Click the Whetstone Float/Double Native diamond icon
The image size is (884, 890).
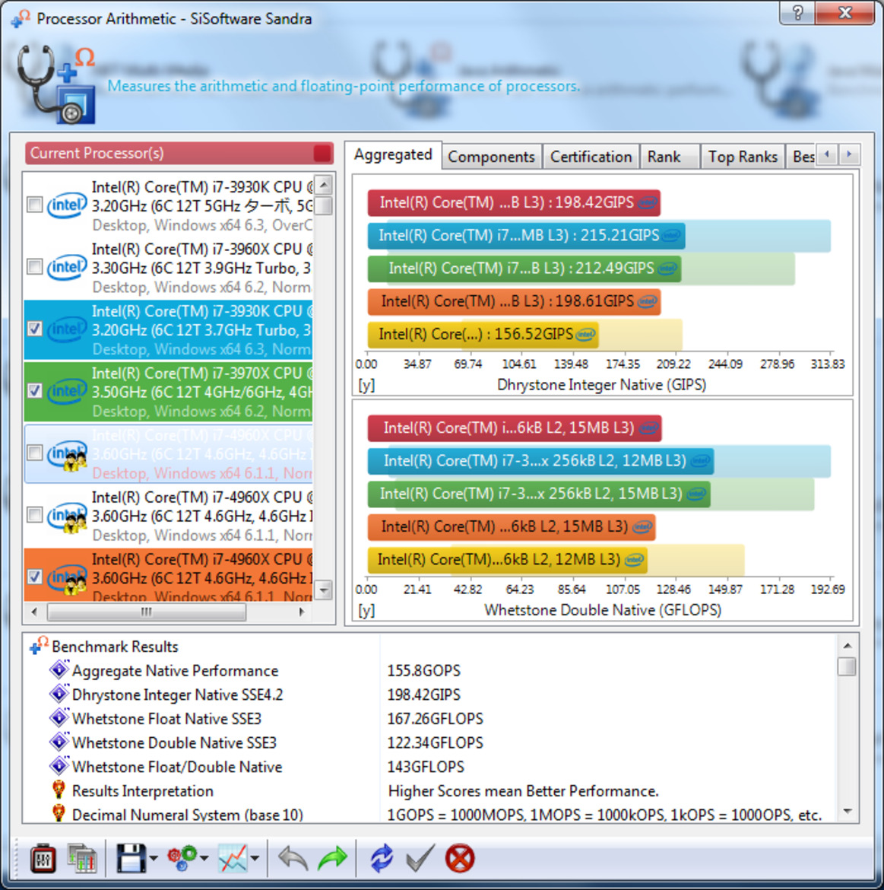[x=59, y=766]
